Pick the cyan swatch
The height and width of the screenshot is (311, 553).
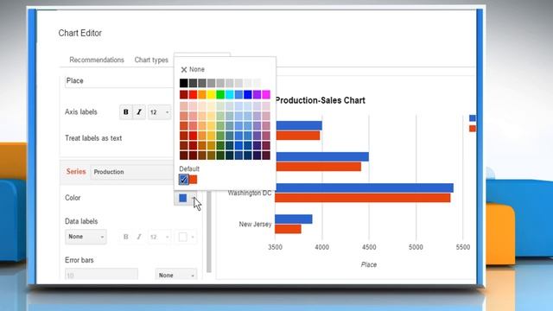[x=230, y=94]
